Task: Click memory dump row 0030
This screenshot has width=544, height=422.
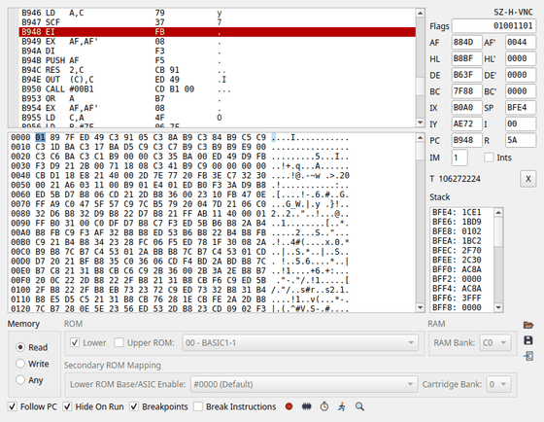Action: coord(180,165)
